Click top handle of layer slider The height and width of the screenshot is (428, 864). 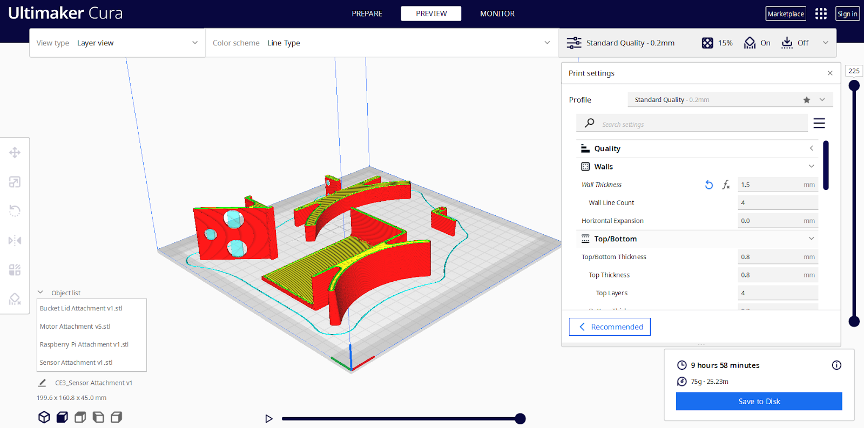(854, 85)
